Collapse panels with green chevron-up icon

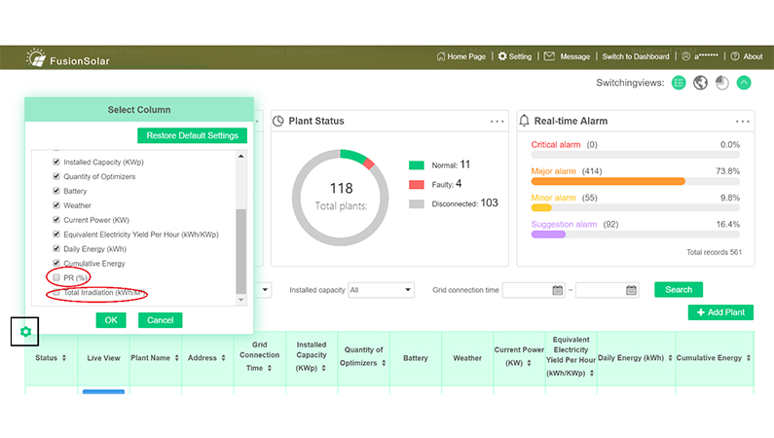744,83
